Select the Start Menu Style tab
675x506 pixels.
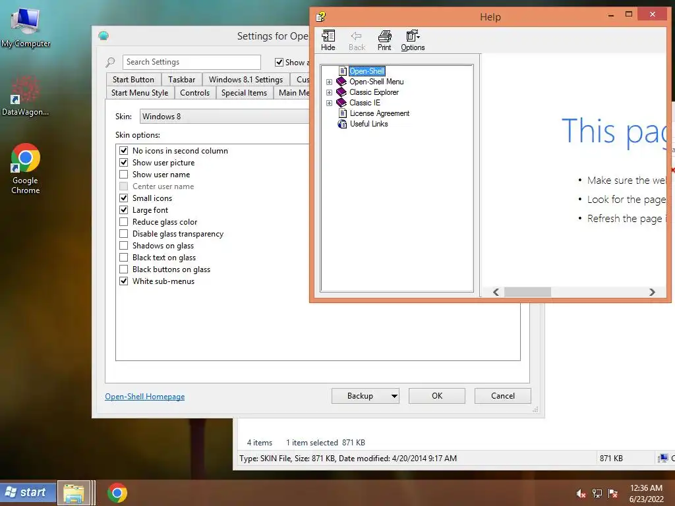140,93
